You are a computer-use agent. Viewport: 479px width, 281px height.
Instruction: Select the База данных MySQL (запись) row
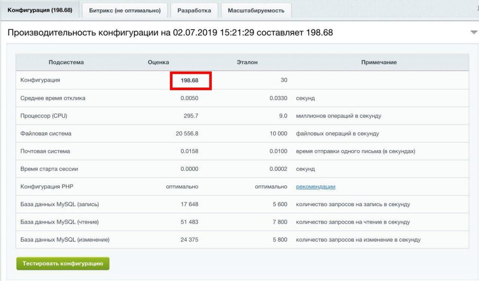[59, 204]
